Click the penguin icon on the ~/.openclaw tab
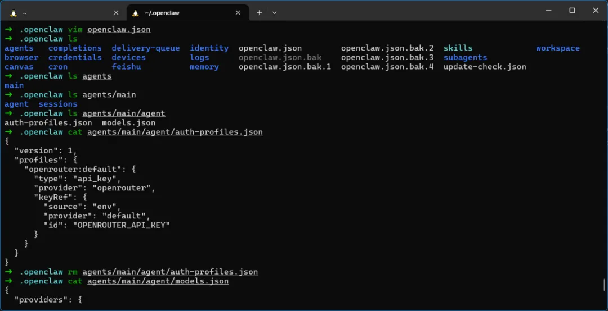 pos(136,13)
